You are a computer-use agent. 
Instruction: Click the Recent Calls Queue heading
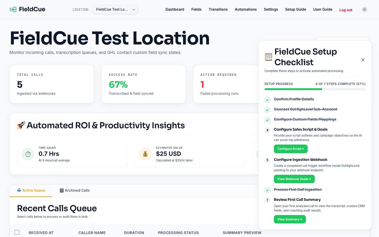(57, 208)
